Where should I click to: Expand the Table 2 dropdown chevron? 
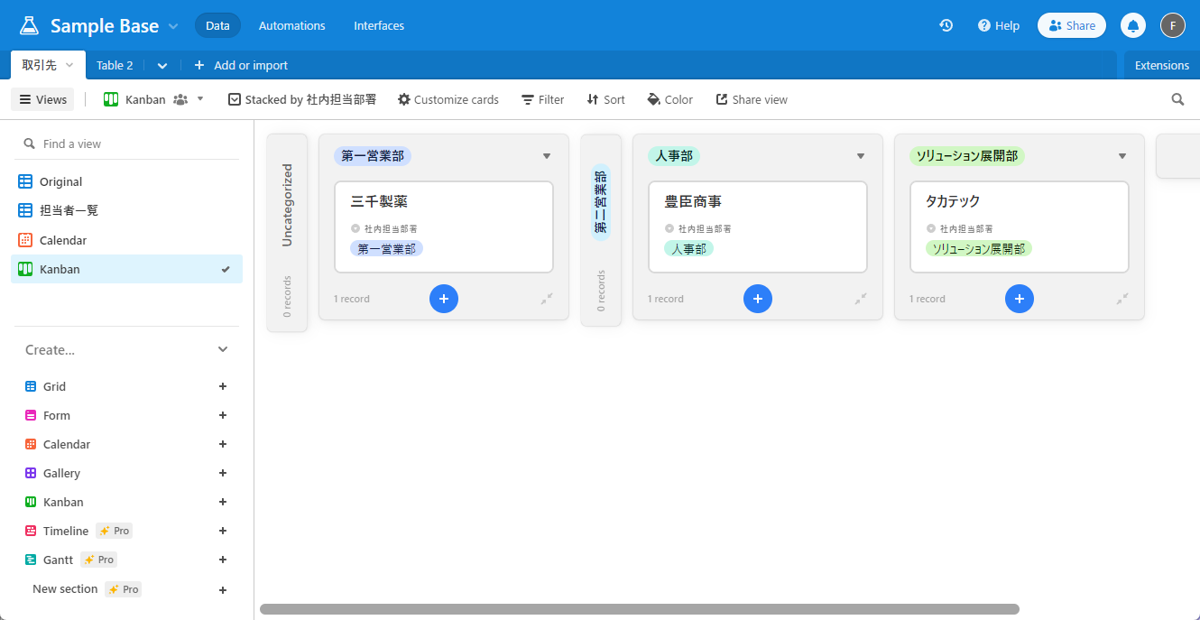click(x=162, y=65)
